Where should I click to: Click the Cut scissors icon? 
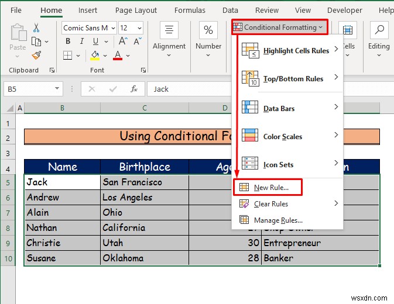pyautogui.click(x=36, y=28)
